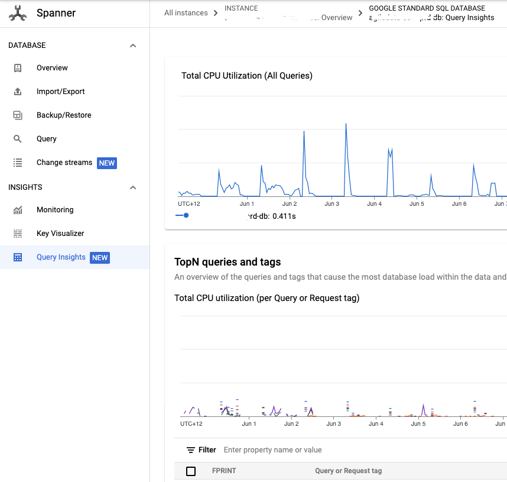Click the Query magnifier icon

18,139
